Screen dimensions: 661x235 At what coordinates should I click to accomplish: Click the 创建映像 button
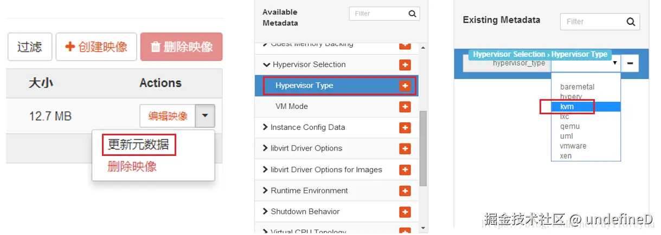pos(97,47)
